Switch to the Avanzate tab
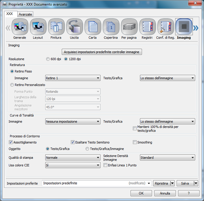This screenshot has height=201, width=204. click(x=25, y=14)
